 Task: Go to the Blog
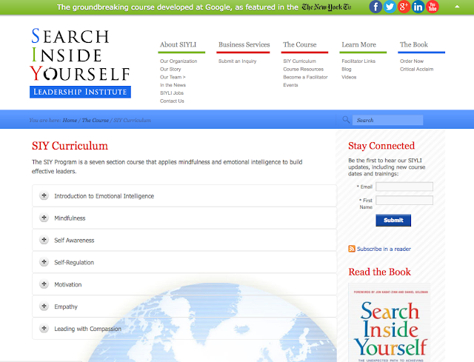347,69
